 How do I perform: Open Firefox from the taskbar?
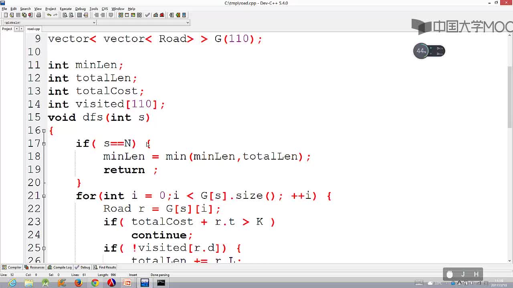[78, 283]
